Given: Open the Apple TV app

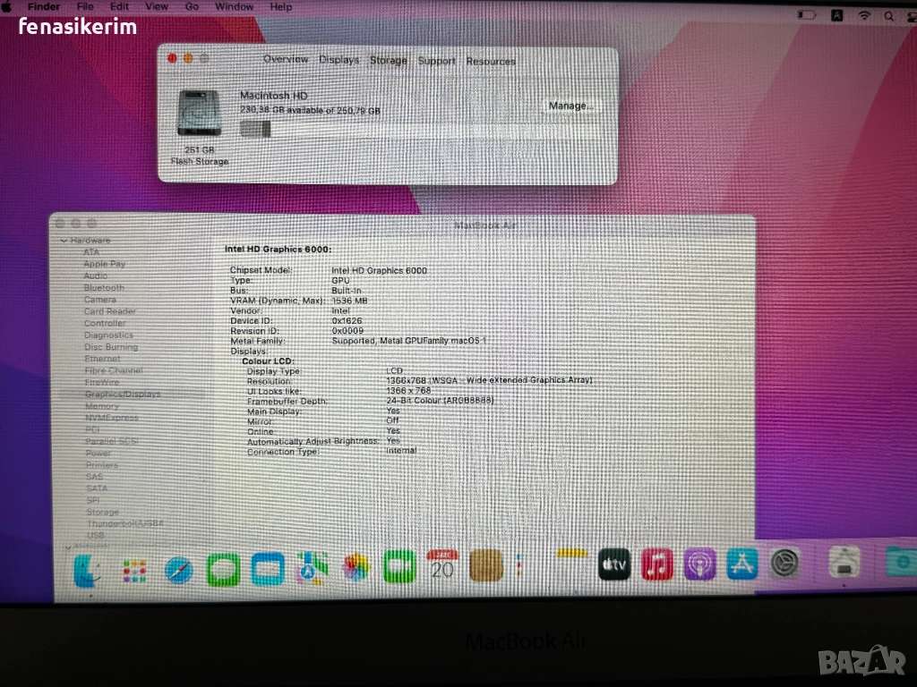Looking at the screenshot, I should click(x=614, y=564).
